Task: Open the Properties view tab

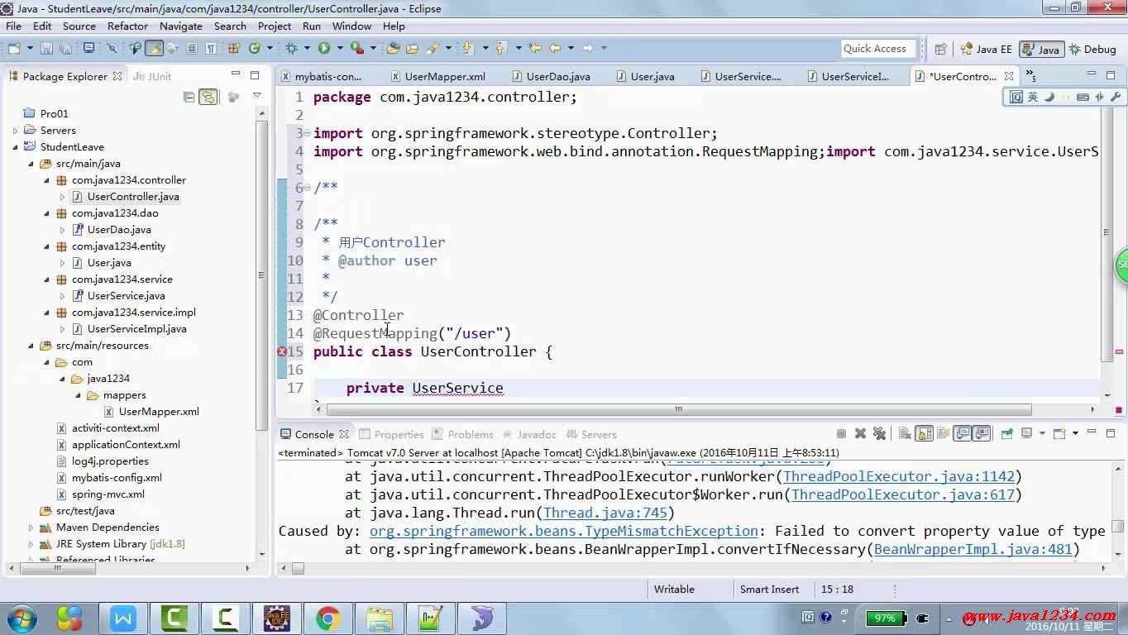Action: pos(391,434)
